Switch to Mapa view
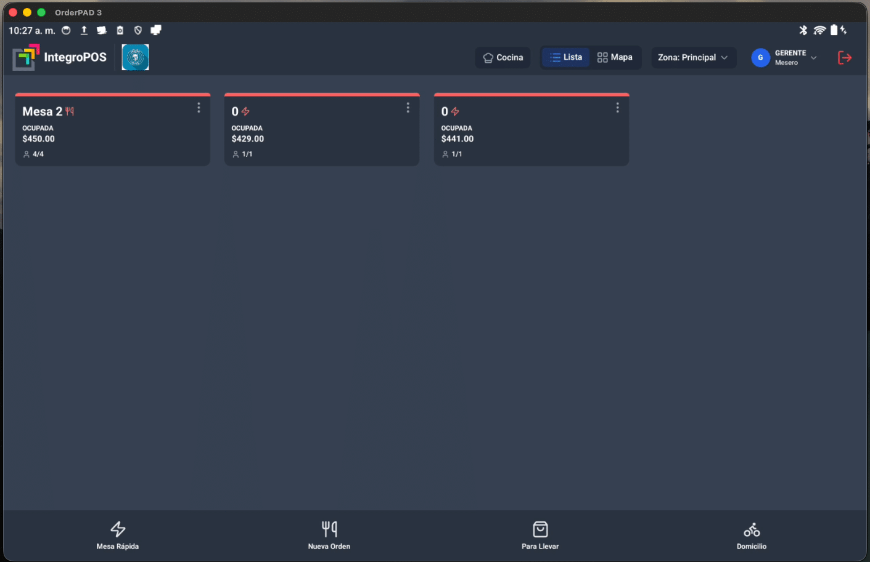Viewport: 870px width, 562px height. point(615,57)
